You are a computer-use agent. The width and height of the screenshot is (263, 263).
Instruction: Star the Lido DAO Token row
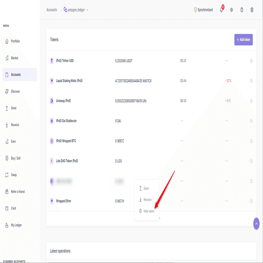251,161
